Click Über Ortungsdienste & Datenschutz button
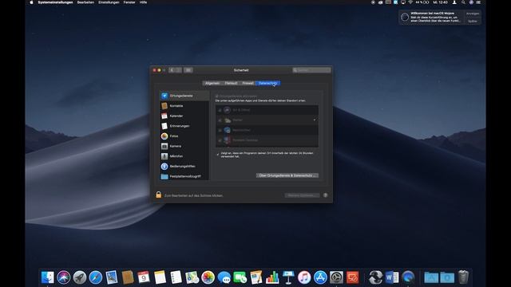Image resolution: width=511 pixels, height=287 pixels. click(287, 175)
